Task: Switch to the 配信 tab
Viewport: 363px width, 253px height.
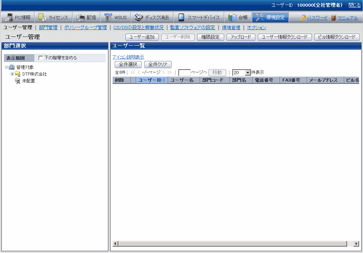Action: (x=86, y=17)
